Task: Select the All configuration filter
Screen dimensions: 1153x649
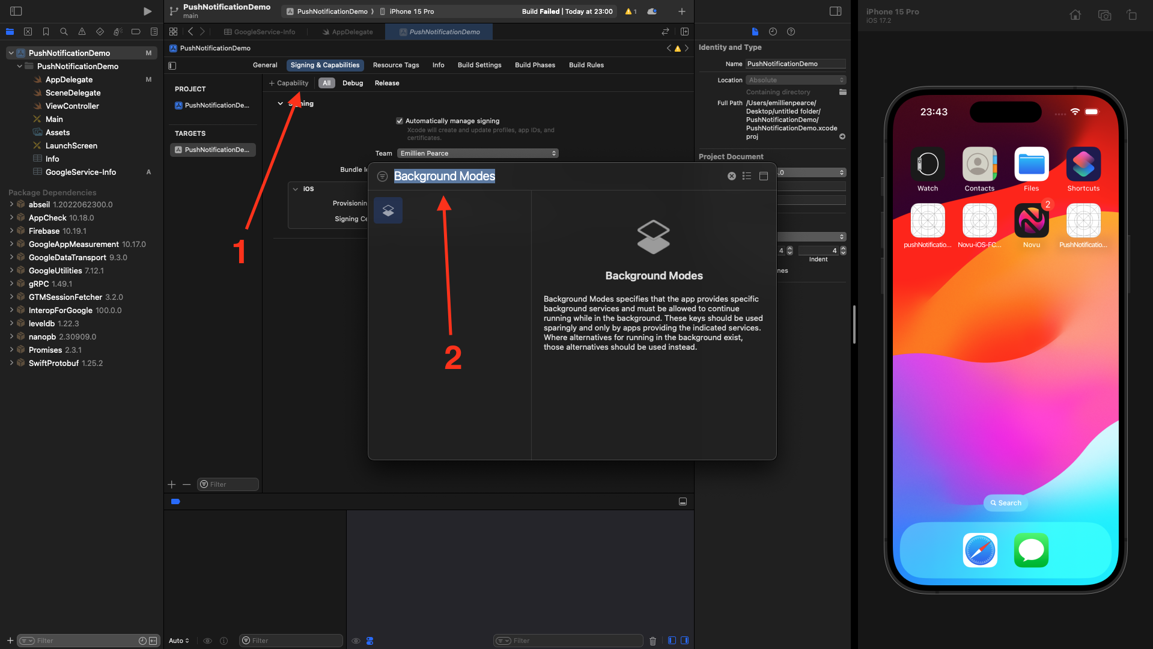Action: tap(326, 83)
